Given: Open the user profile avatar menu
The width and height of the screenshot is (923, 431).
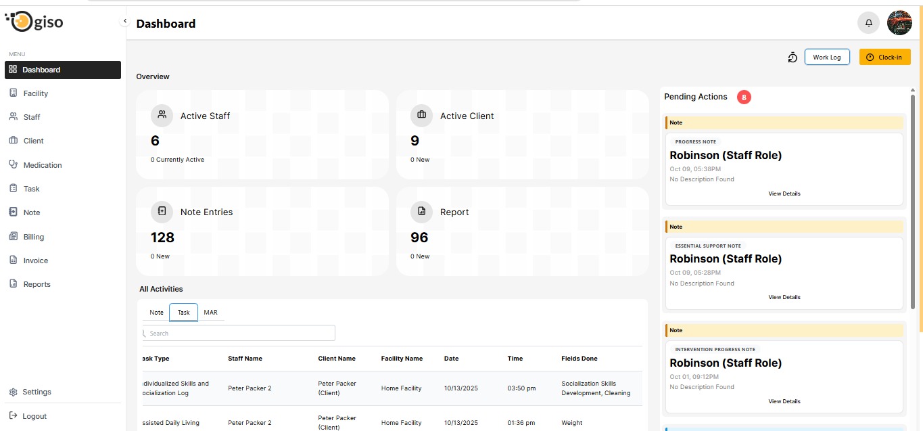Looking at the screenshot, I should click(899, 23).
